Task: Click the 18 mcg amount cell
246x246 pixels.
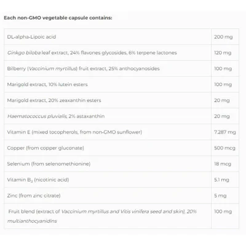Action: click(225, 164)
